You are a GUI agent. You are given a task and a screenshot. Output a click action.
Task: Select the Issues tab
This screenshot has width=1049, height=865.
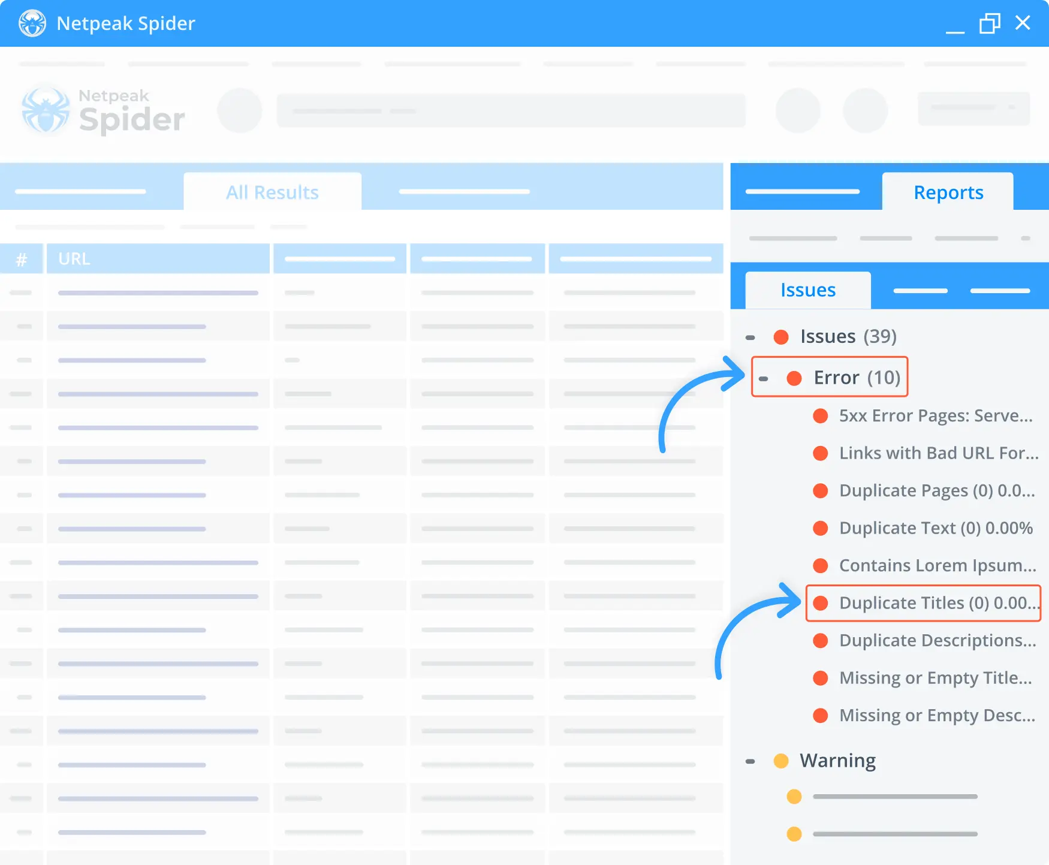[x=807, y=290]
